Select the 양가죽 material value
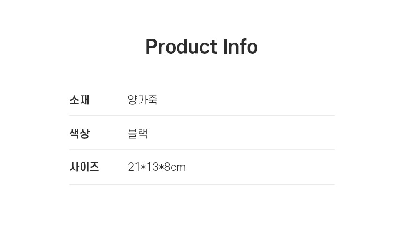Screen dimensions: 403x228 tap(142, 100)
